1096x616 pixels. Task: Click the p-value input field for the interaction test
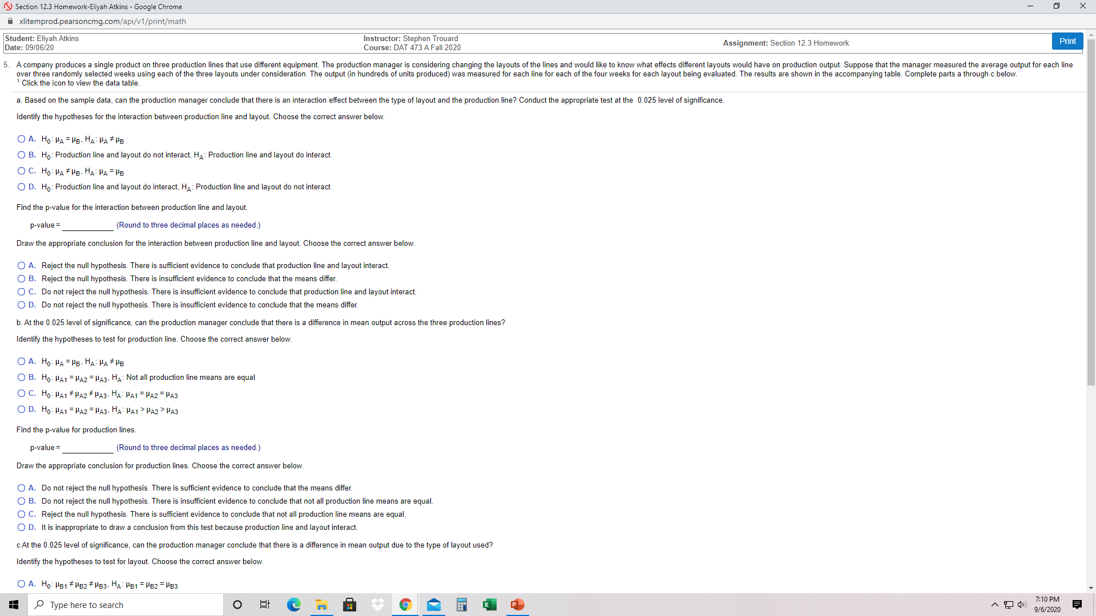[87, 225]
